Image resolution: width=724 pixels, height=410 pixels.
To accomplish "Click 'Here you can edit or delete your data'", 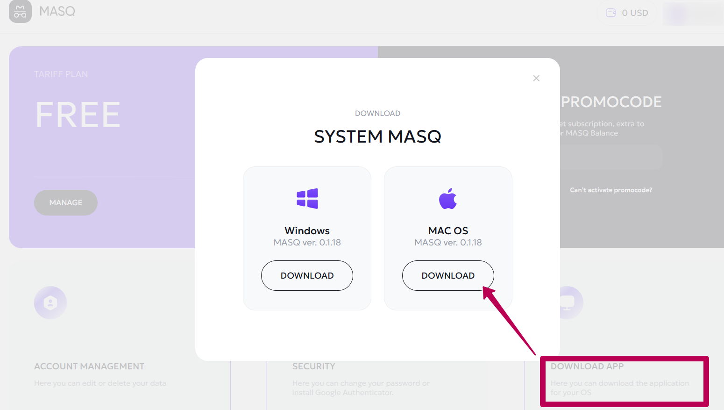I will [x=100, y=383].
